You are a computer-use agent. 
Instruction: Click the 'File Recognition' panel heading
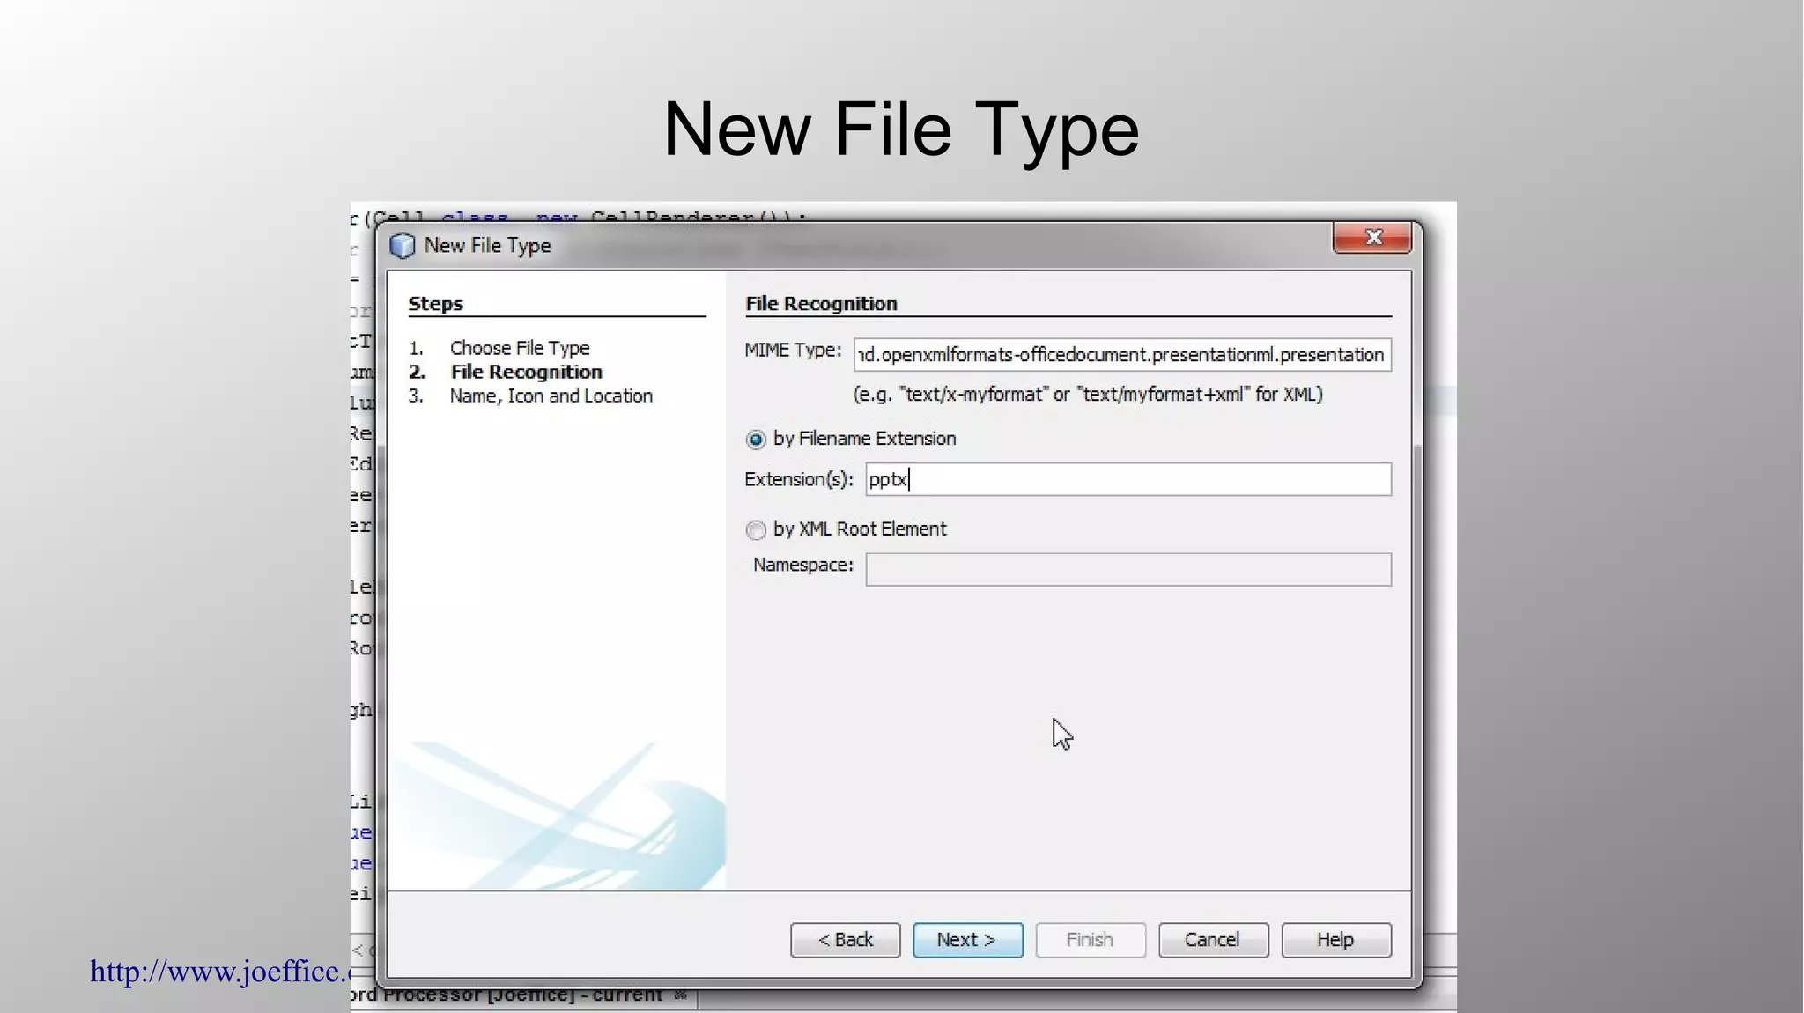(821, 304)
